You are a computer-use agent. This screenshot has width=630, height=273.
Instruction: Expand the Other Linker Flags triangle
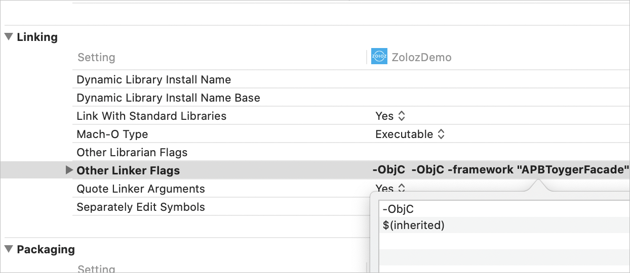click(70, 170)
